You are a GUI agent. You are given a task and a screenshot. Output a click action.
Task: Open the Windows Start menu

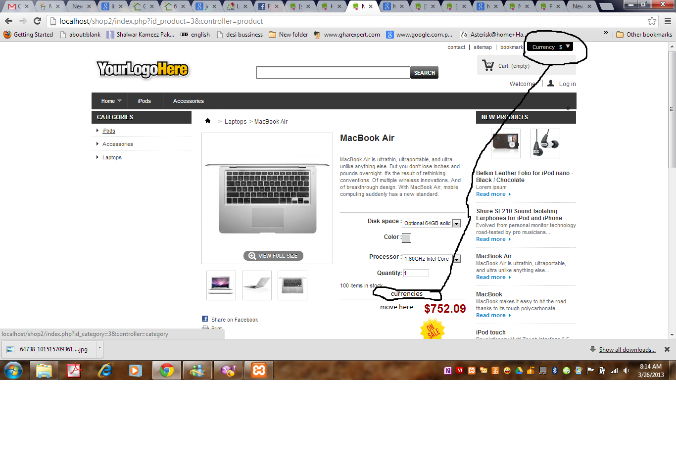pos(13,370)
